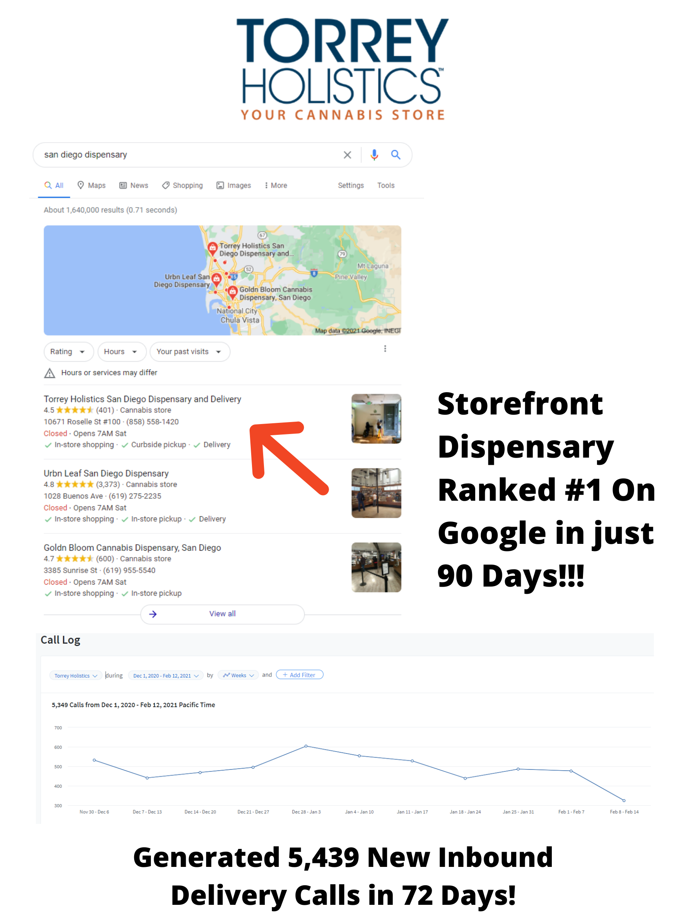Click the '1028 Buenos Ave' address text

pyautogui.click(x=73, y=496)
